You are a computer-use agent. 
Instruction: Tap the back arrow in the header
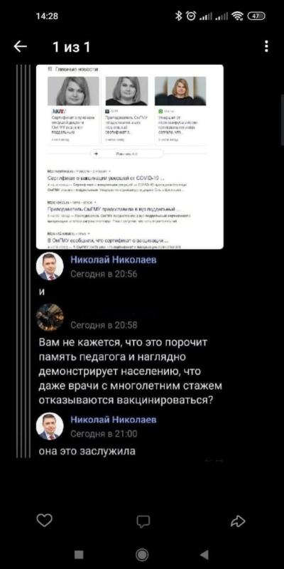(21, 46)
